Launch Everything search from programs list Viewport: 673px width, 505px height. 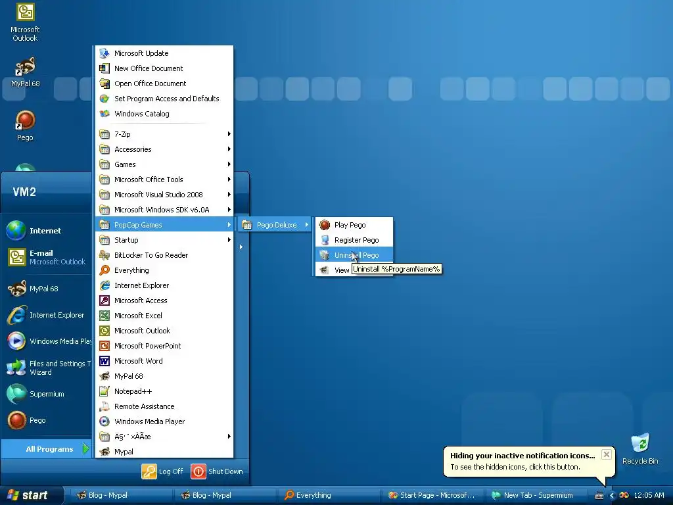point(164,270)
